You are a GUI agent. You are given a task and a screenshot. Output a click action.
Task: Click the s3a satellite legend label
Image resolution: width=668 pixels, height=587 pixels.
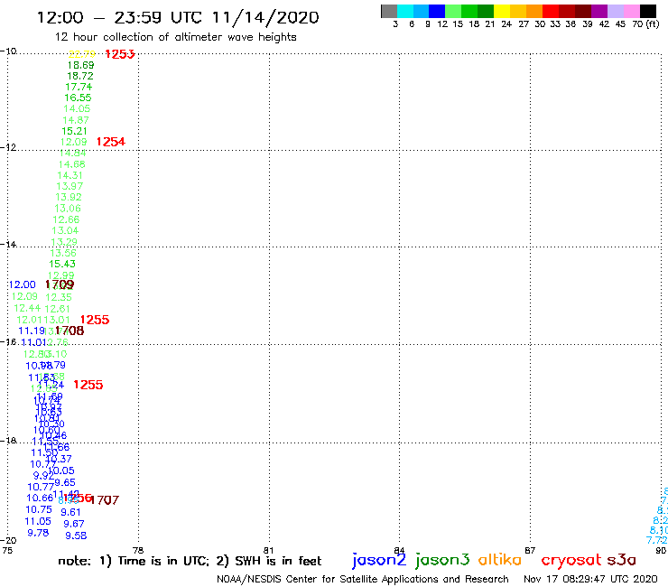point(621,560)
